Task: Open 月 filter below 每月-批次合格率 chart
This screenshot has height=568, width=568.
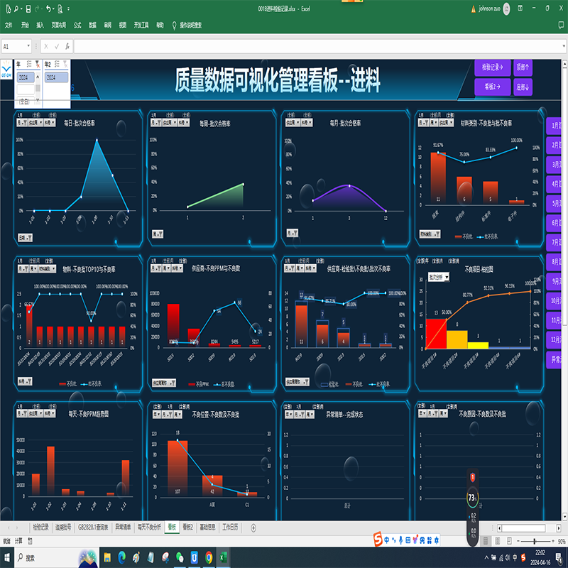Action: tap(293, 234)
